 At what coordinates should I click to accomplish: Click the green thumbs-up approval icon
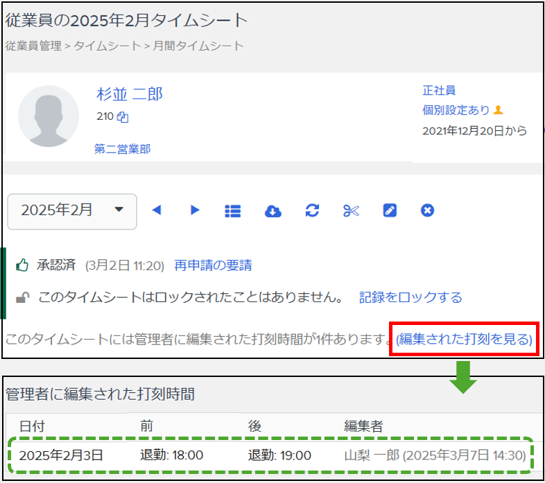(22, 265)
